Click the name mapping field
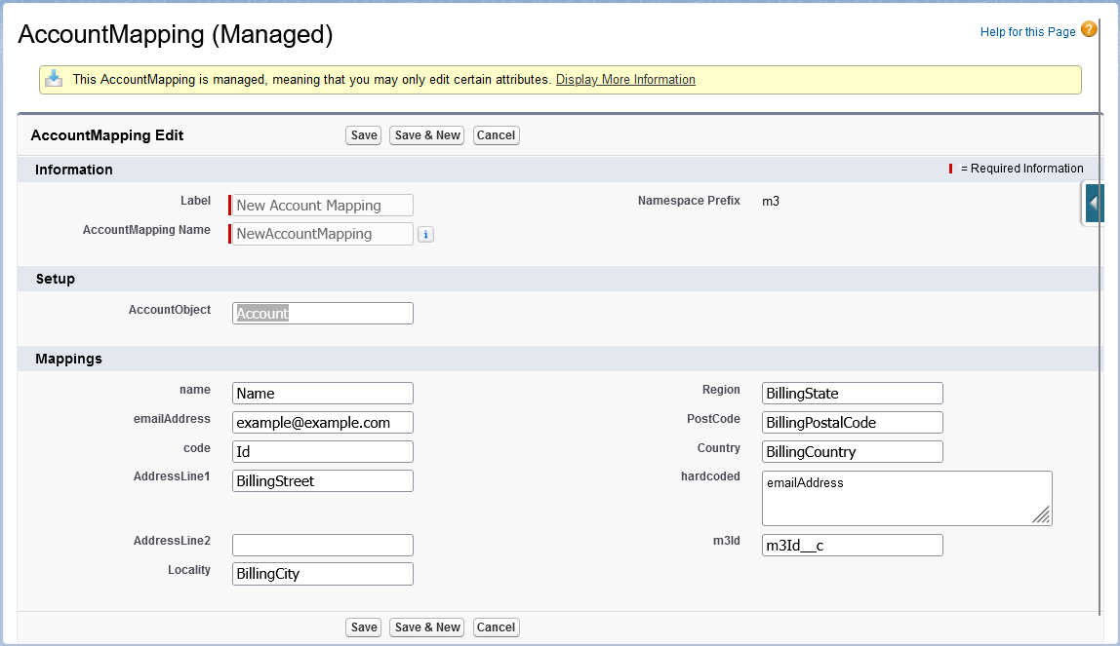Screen dimensions: 1120x646 [323, 393]
